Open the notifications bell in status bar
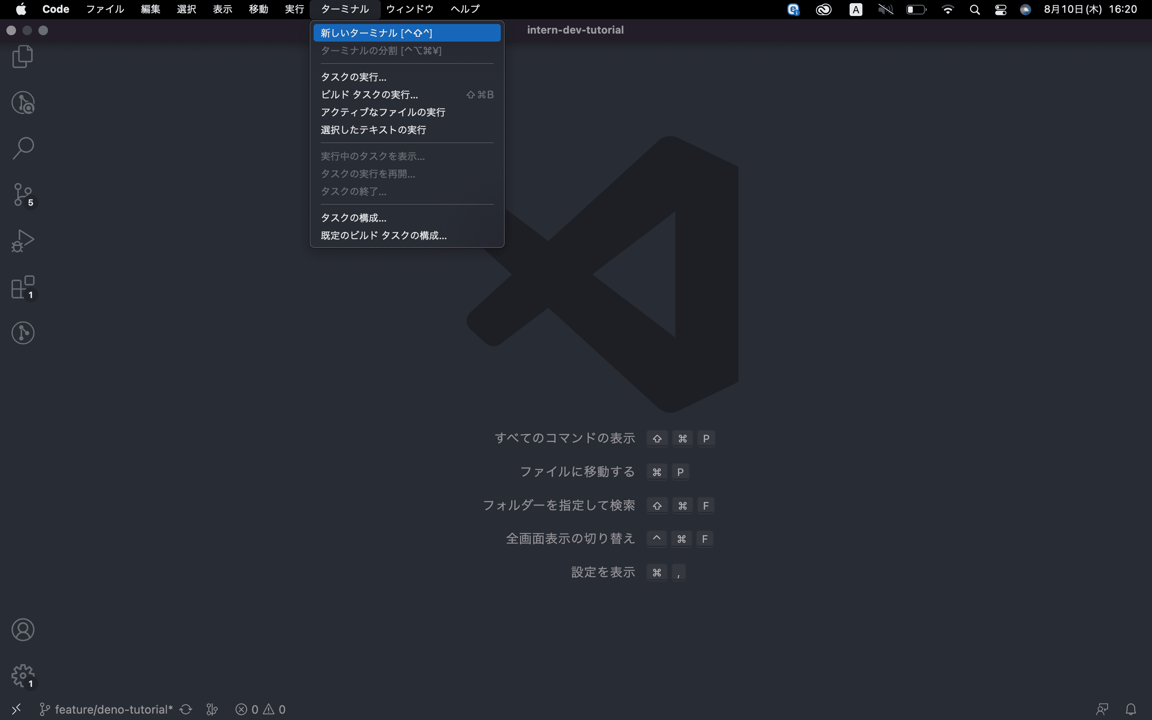1152x720 pixels. (1130, 710)
